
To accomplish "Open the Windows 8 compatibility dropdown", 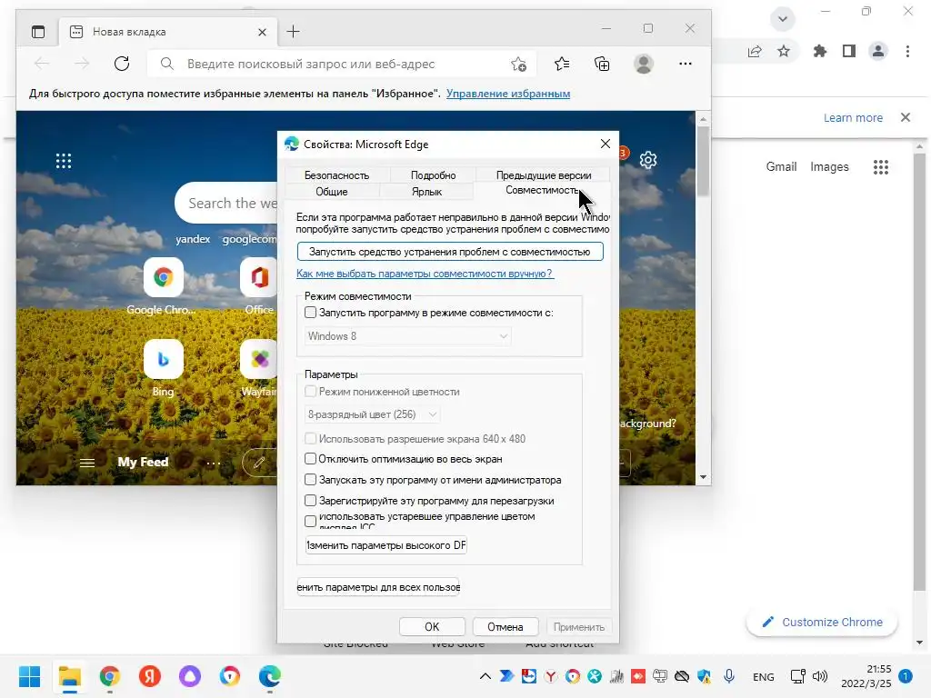I will [407, 336].
